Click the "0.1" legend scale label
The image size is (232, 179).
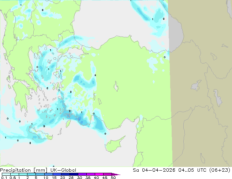[4, 178]
